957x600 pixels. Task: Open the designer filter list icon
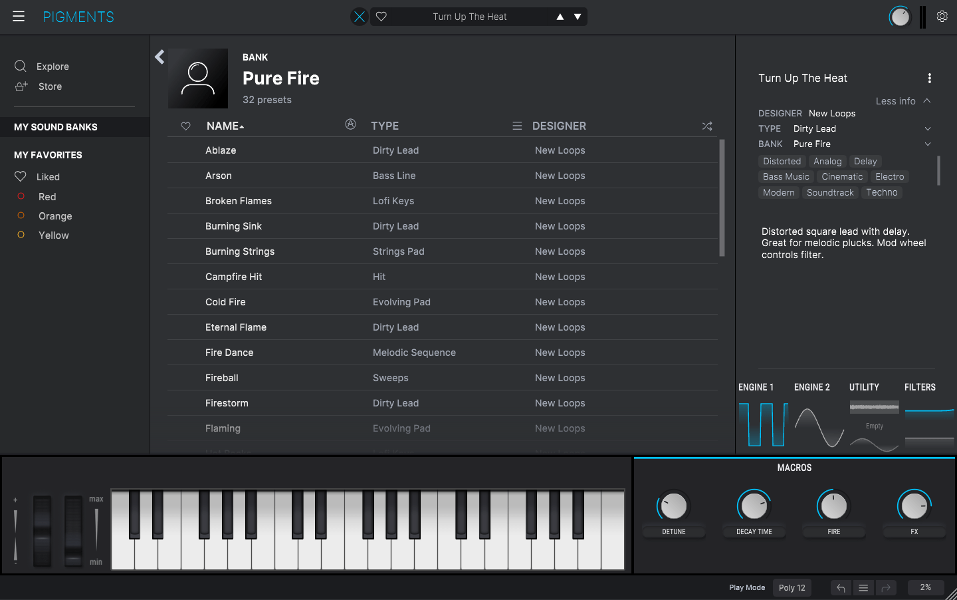pyautogui.click(x=517, y=125)
